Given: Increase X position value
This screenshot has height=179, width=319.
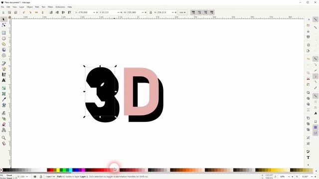Looking at the screenshot, I should click(97, 12).
